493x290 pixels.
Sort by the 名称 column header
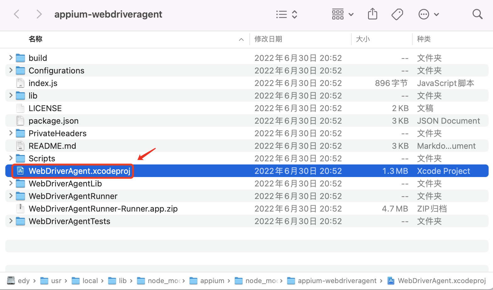click(x=35, y=39)
